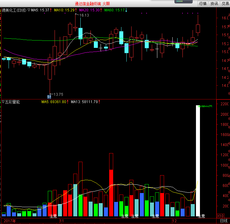Open the 财 financial marker icon

tap(49, 97)
